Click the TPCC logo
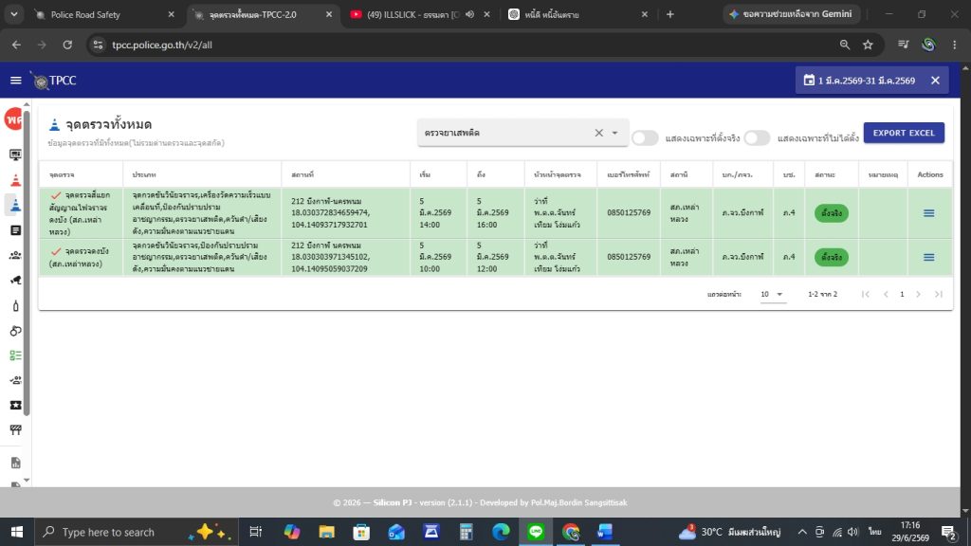This screenshot has width=971, height=546. pyautogui.click(x=54, y=81)
